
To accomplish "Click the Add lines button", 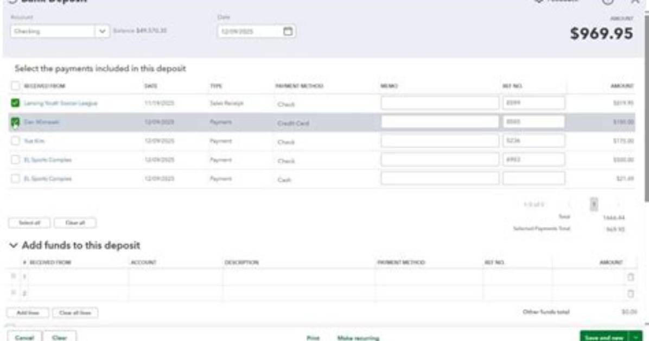I will tap(28, 313).
